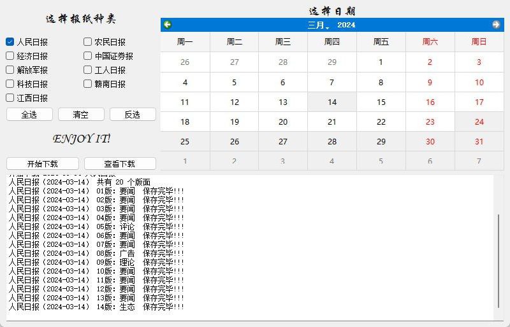Click log line 共有 20 个版面
510x327 pixels.
(x=79, y=182)
